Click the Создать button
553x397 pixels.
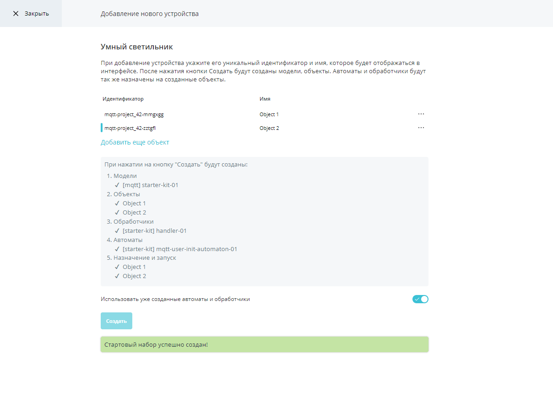[x=116, y=321]
